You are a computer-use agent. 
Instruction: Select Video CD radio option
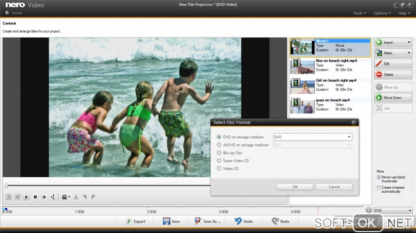(x=219, y=168)
